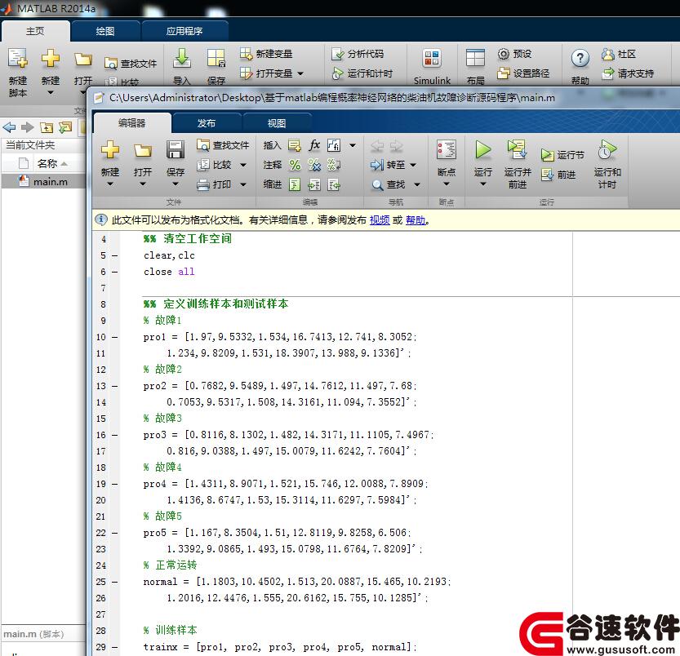
Task: Click the Breakpoints (断点) icon
Action: (x=447, y=150)
